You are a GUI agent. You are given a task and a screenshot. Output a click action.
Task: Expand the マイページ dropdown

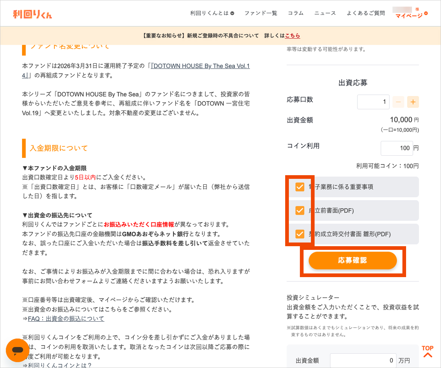click(x=411, y=16)
